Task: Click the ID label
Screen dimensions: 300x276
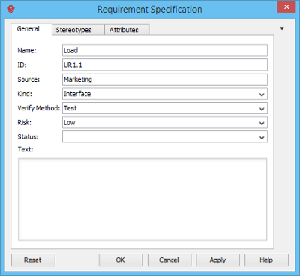Action: tap(22, 64)
